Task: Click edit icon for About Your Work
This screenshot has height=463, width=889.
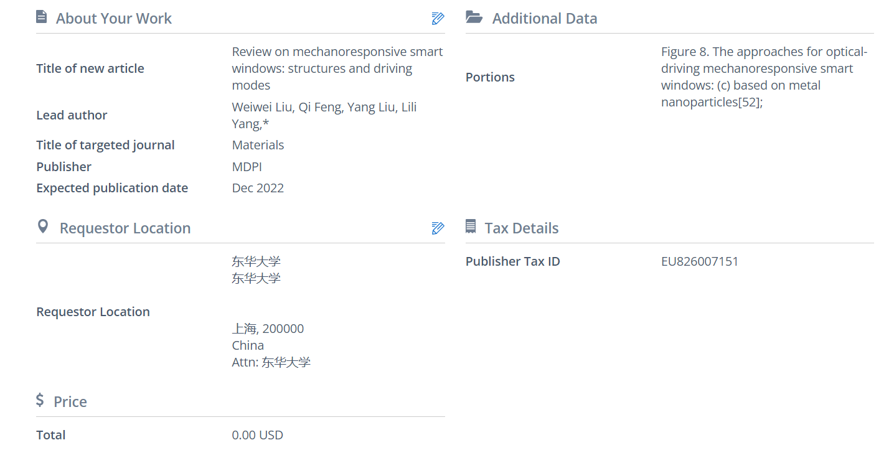Action: (x=438, y=19)
